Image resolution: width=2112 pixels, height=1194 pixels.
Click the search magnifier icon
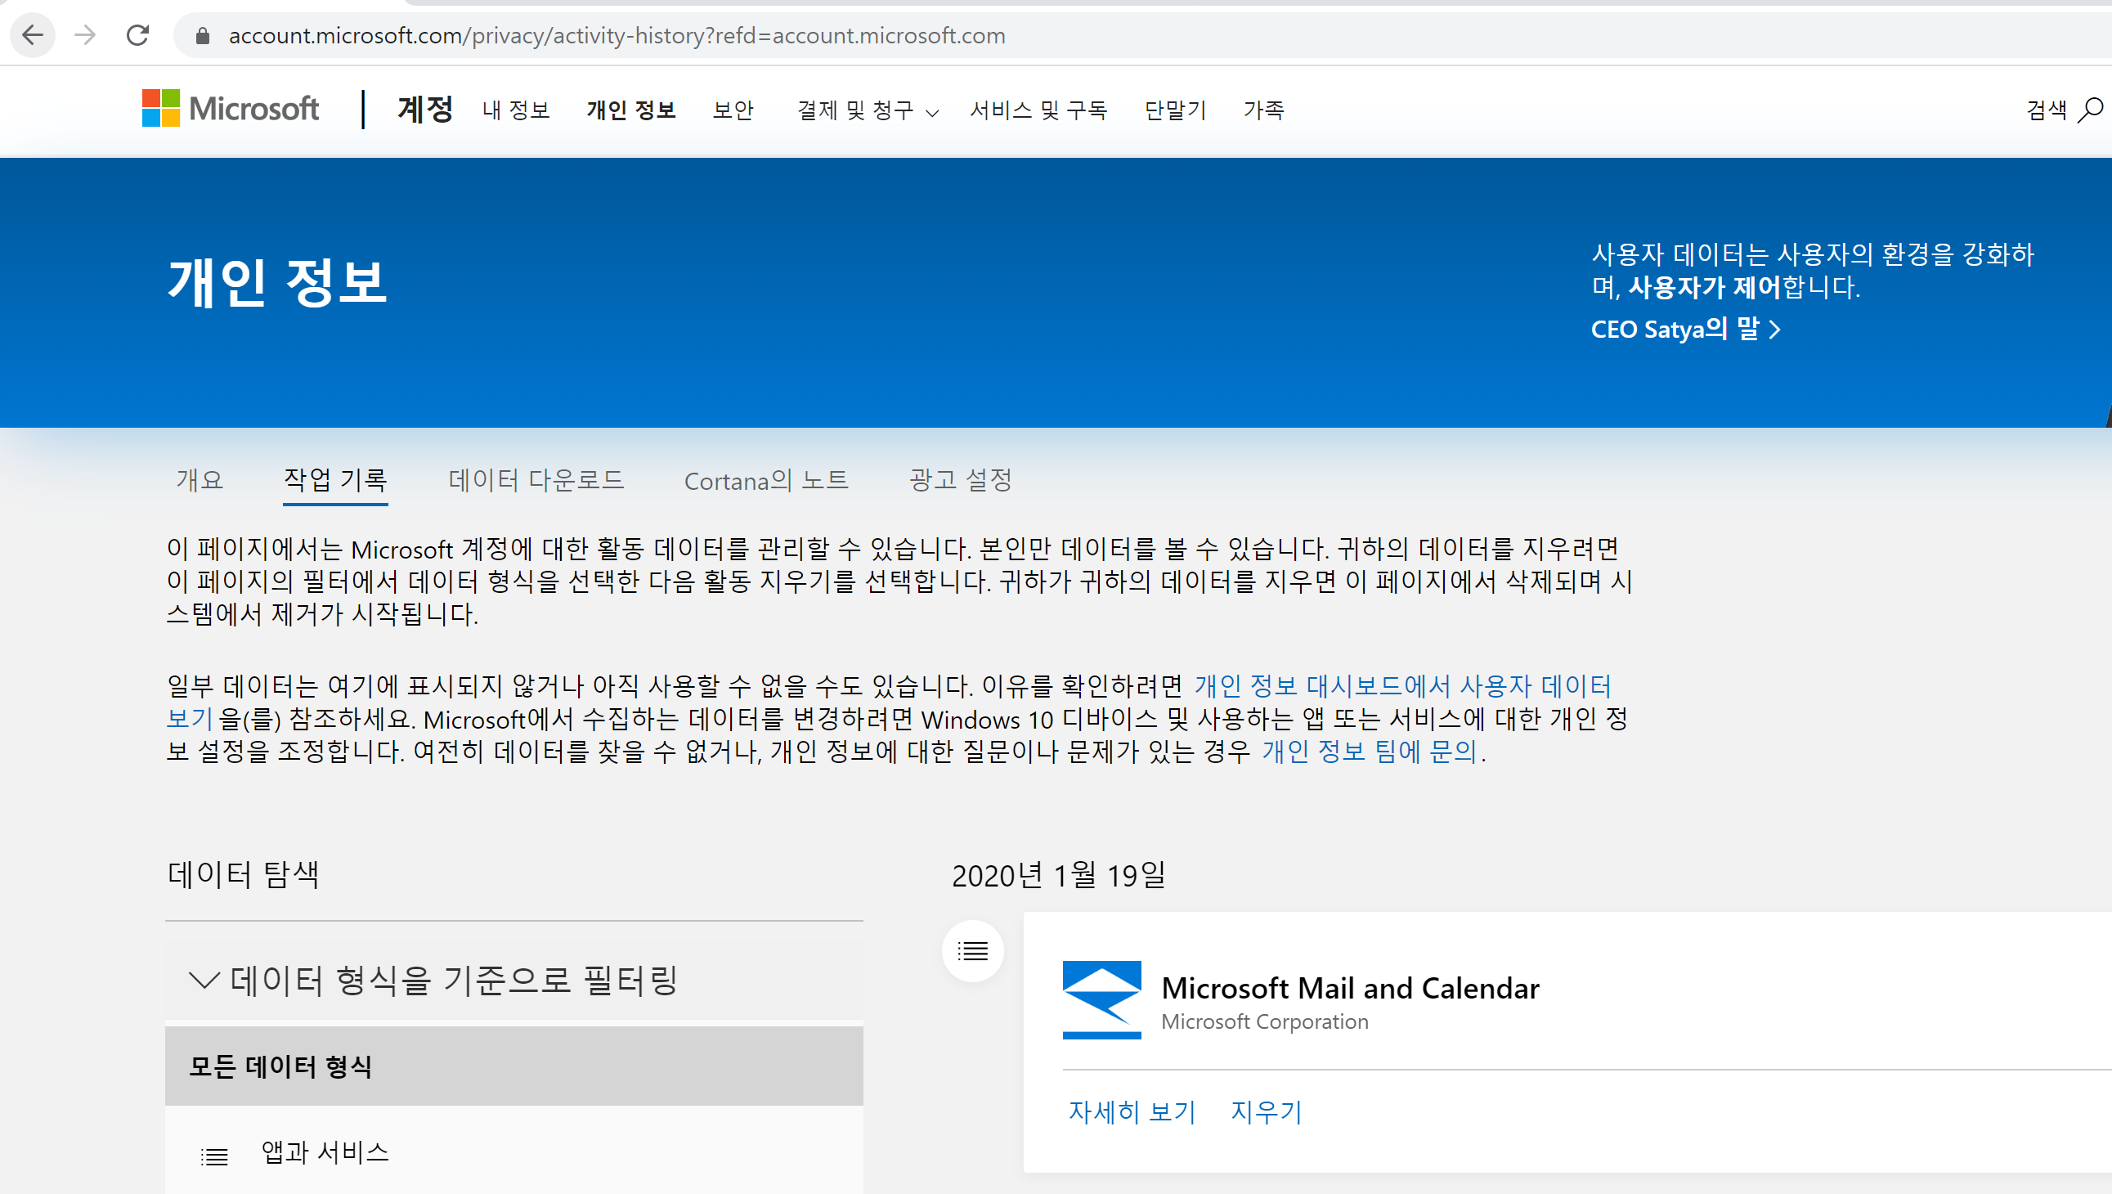click(2089, 109)
